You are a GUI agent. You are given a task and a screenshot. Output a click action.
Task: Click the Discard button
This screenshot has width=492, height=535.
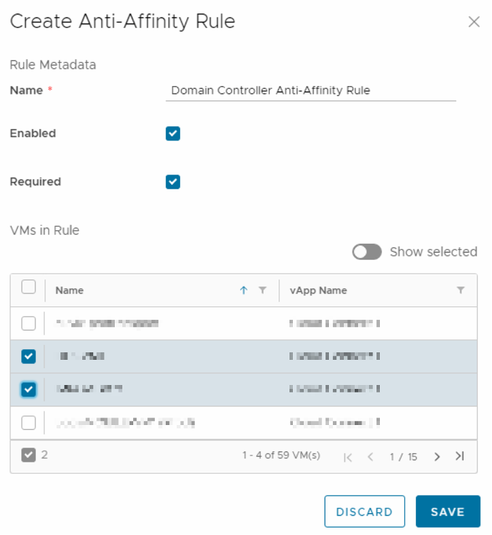coord(364,512)
